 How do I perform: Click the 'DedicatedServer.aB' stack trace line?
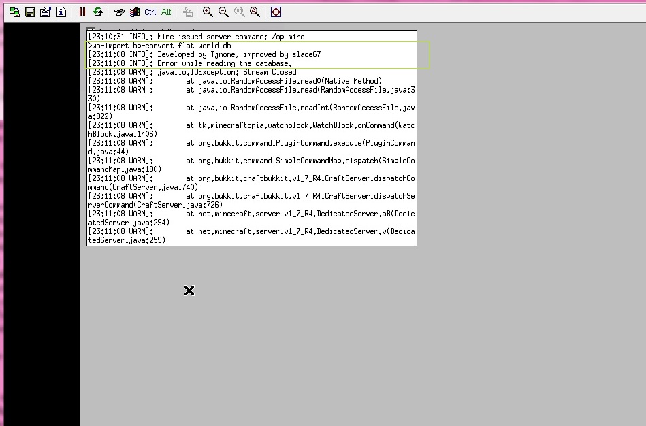pos(251,218)
